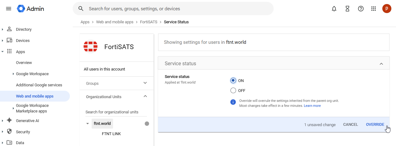Open the tasks hourglass icon
Screen dimensions: 396x146
tap(348, 9)
